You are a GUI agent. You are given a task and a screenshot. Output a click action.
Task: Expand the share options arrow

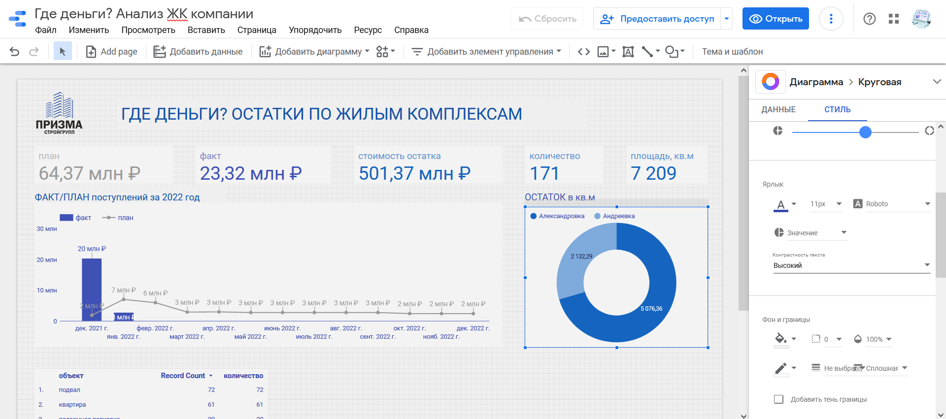pos(726,19)
